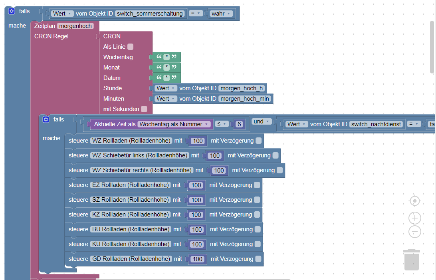Screen dimensions: 436x280
Task: Select object SZ Rollladen (Rollladenhöhe)
Action: (x=131, y=200)
